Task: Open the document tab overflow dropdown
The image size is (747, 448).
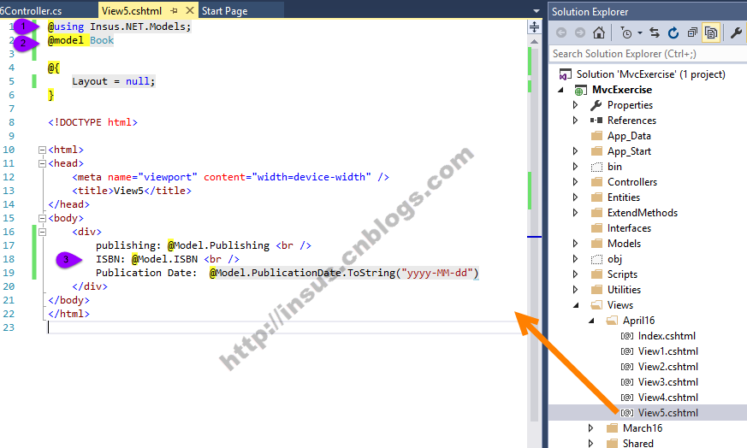Action: click(536, 10)
